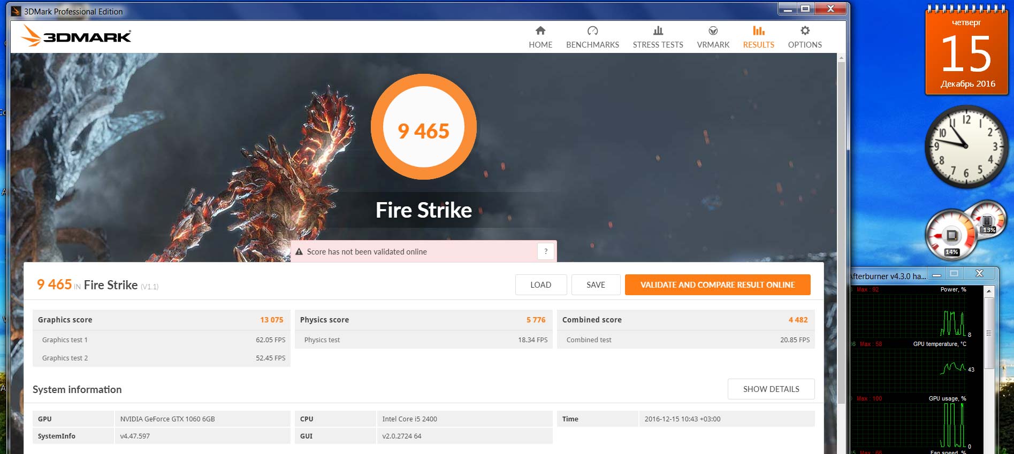Click the 3DMark scrollbar up arrow
The width and height of the screenshot is (1014, 454).
coord(841,58)
